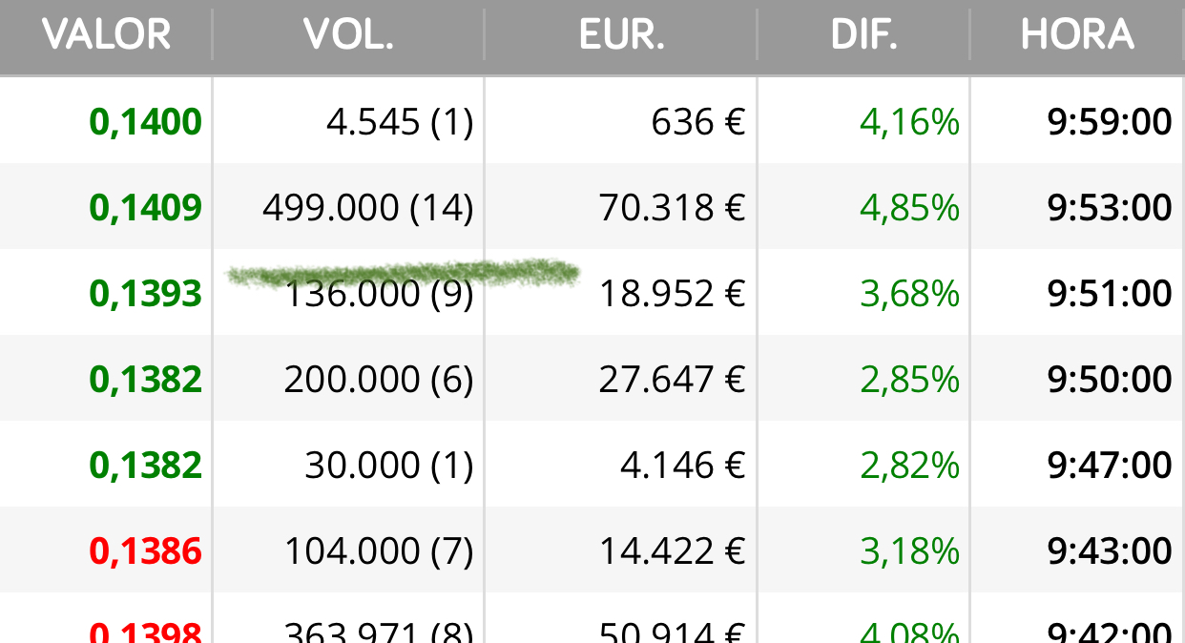Image resolution: width=1185 pixels, height=643 pixels.
Task: Select the 9:47:00 time entry
Action: 1110,466
